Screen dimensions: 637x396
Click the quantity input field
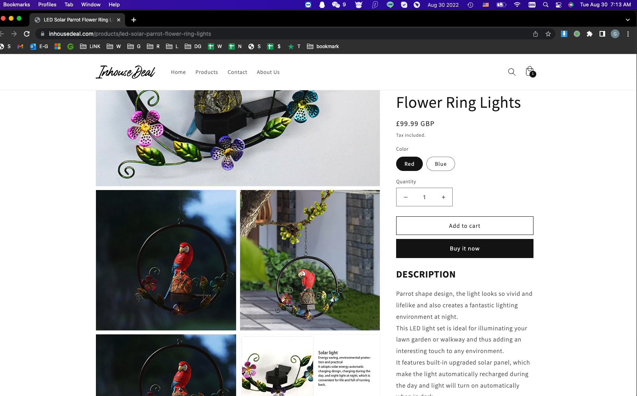[x=424, y=197]
